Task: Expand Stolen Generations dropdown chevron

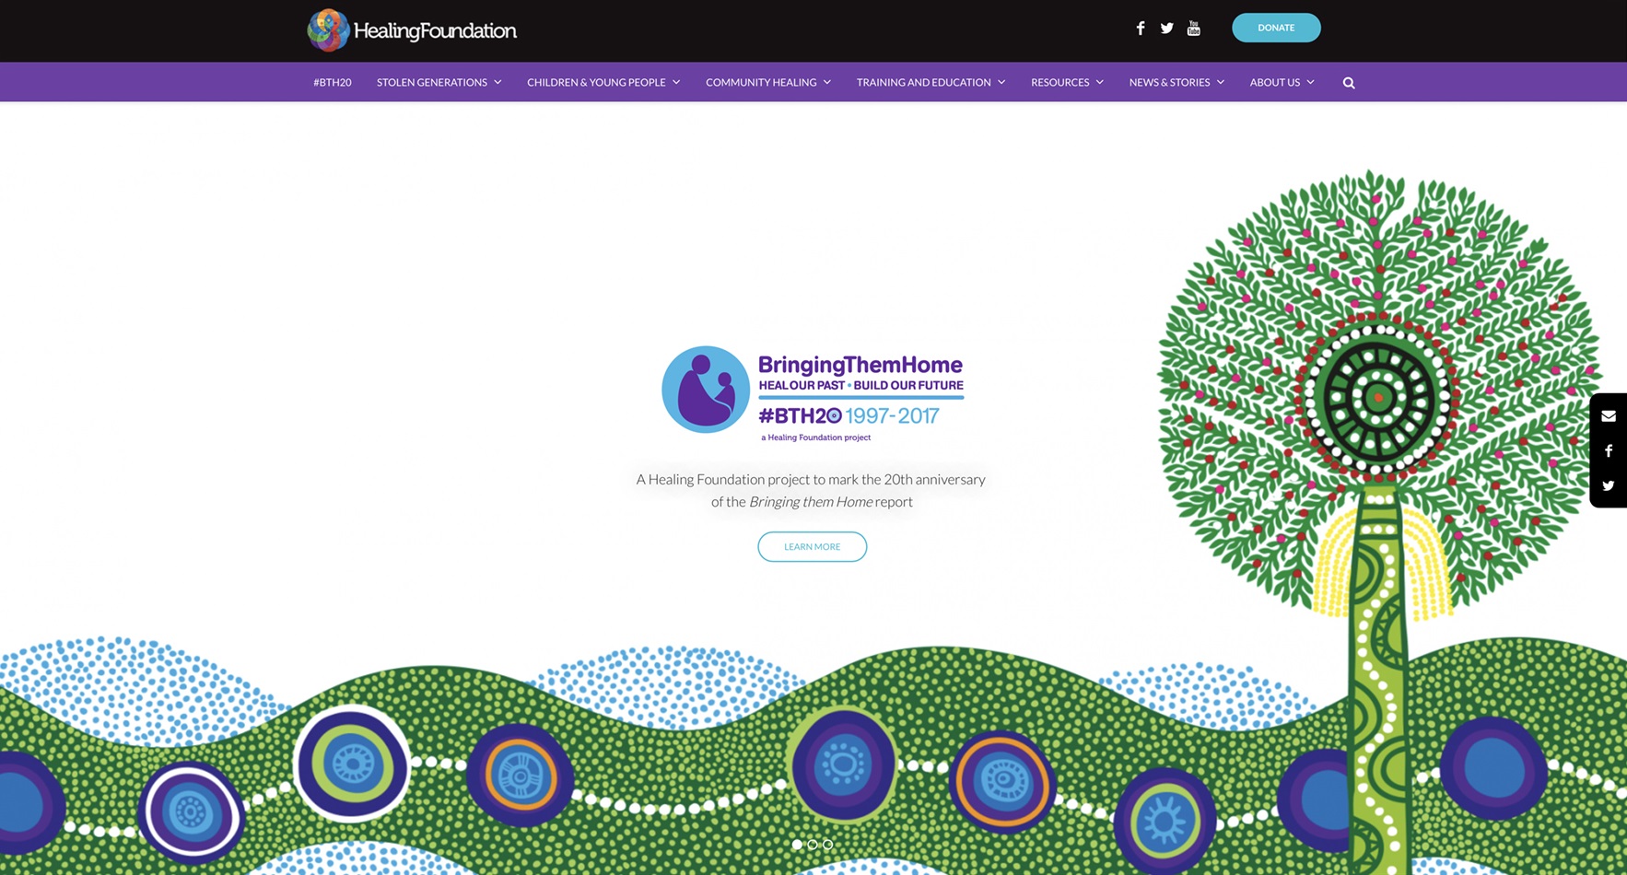Action: [497, 82]
